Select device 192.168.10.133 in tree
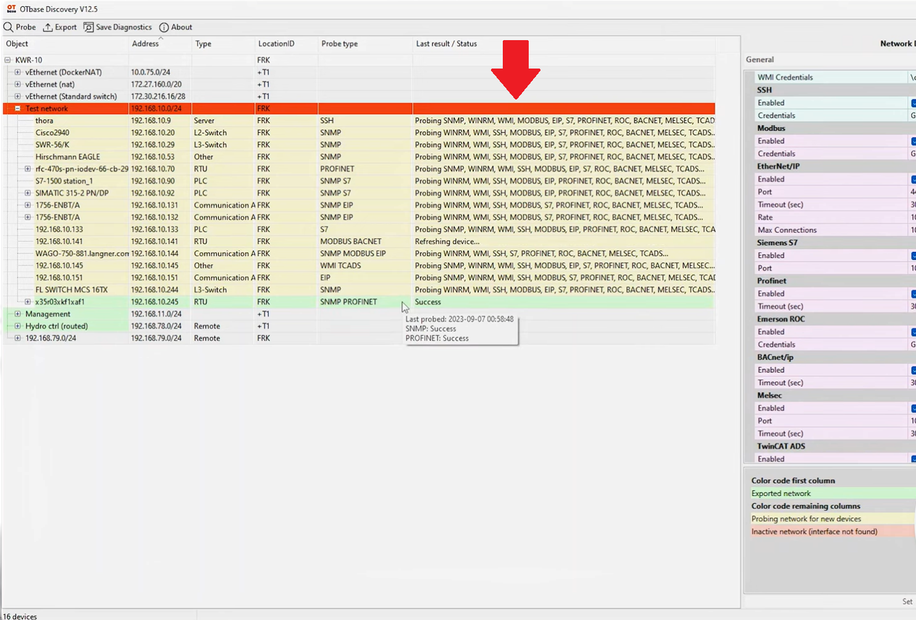 tap(59, 229)
